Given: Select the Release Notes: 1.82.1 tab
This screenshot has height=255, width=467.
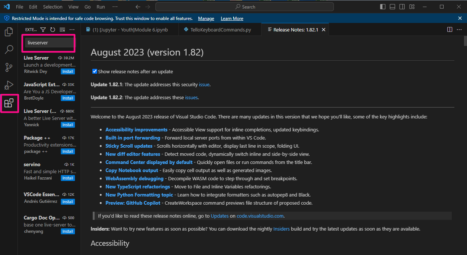Looking at the screenshot, I should pyautogui.click(x=296, y=30).
